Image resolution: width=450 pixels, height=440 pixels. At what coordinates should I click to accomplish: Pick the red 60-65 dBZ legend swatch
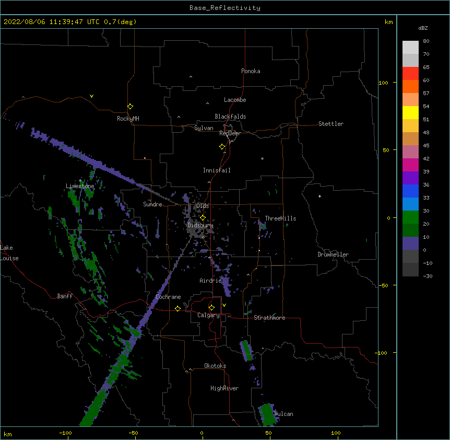(x=410, y=73)
